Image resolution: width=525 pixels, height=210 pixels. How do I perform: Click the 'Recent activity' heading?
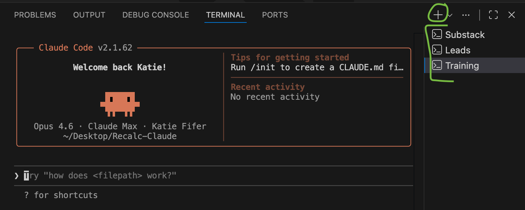click(268, 87)
